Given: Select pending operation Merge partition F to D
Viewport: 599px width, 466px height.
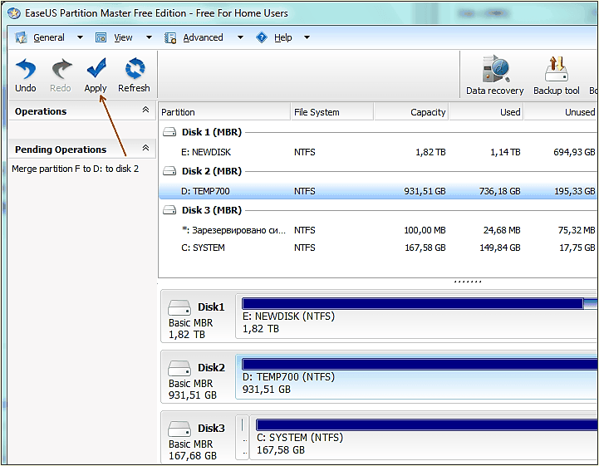Looking at the screenshot, I should click(x=76, y=169).
